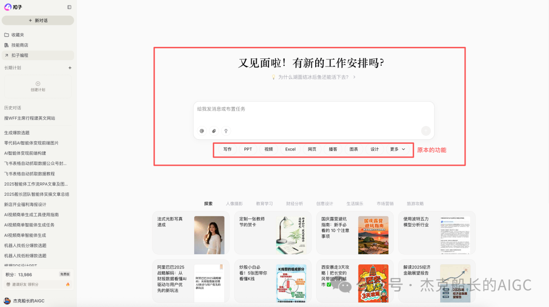Switch to the 财经分析 tab
The height and width of the screenshot is (307, 549).
point(294,203)
